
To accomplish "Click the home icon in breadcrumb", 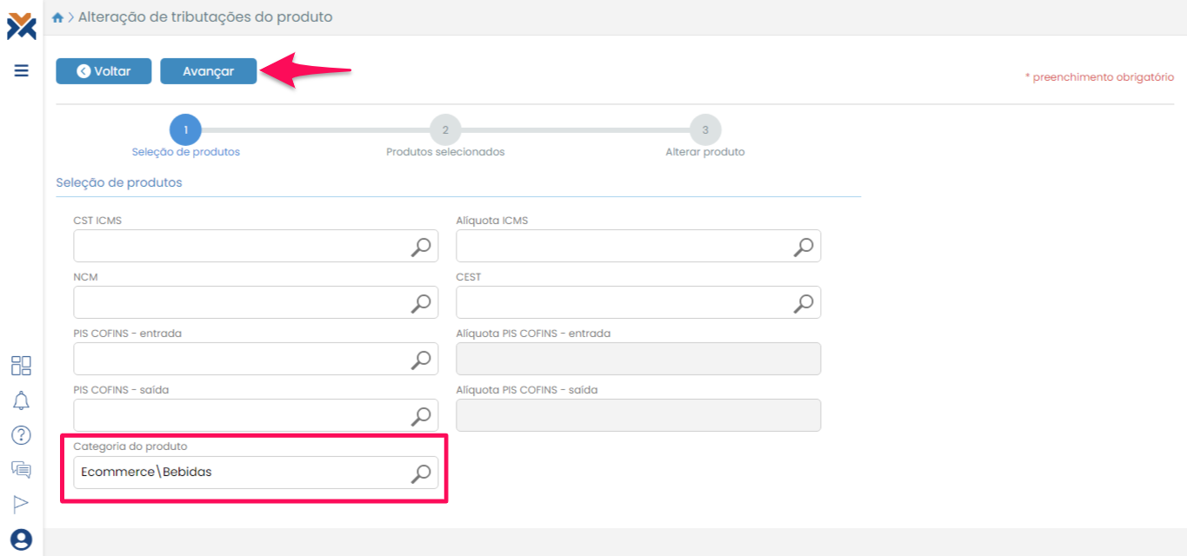I will [57, 17].
